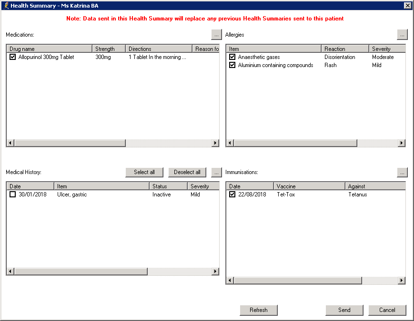
Task: Sort Allergies by Severity column
Action: 387,49
